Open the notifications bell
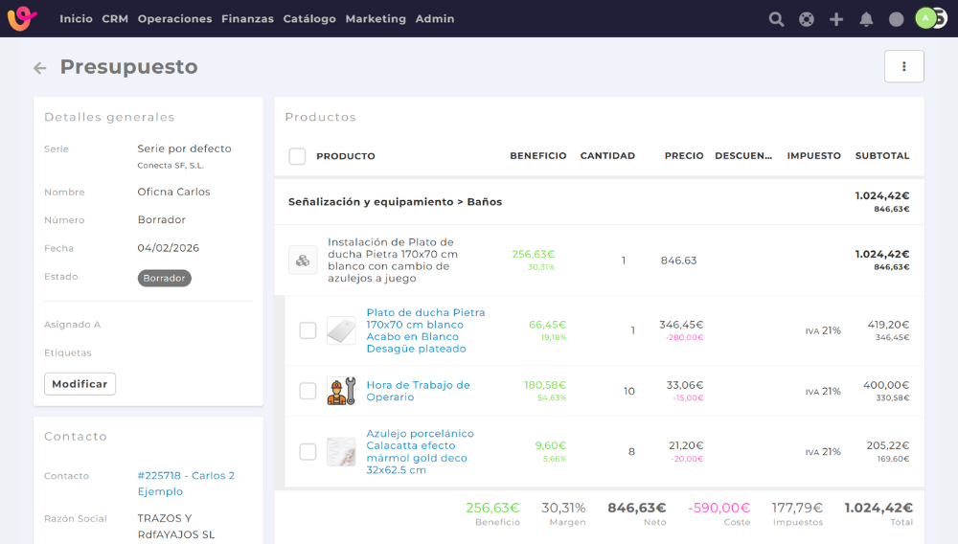958x544 pixels. pos(866,19)
